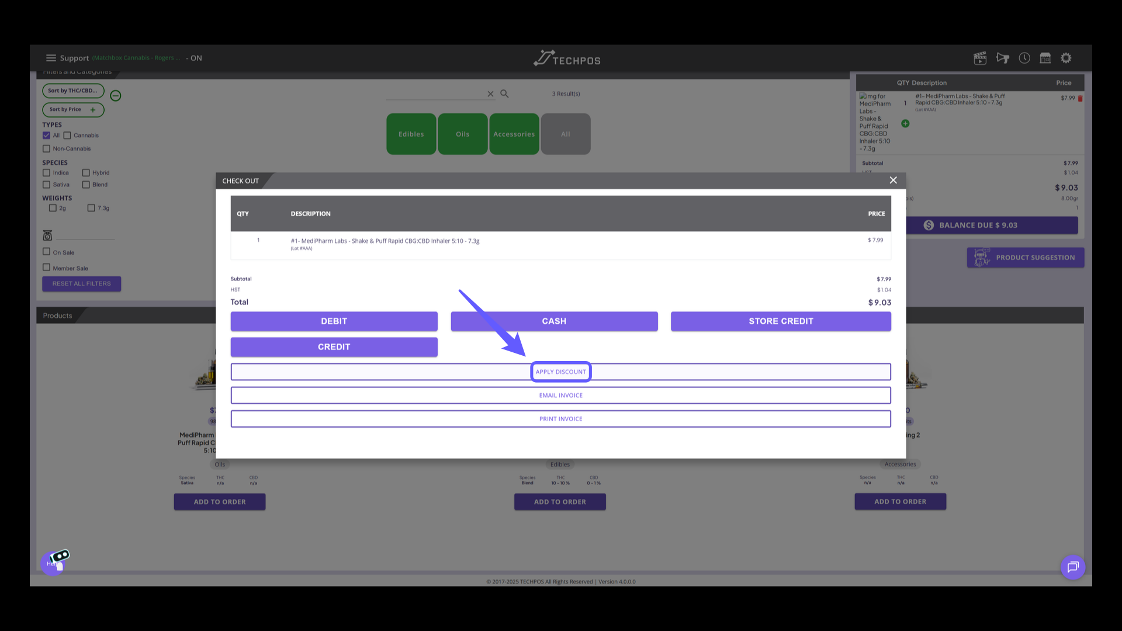Select the Edibles category tab
This screenshot has height=631, width=1122.
tap(411, 134)
